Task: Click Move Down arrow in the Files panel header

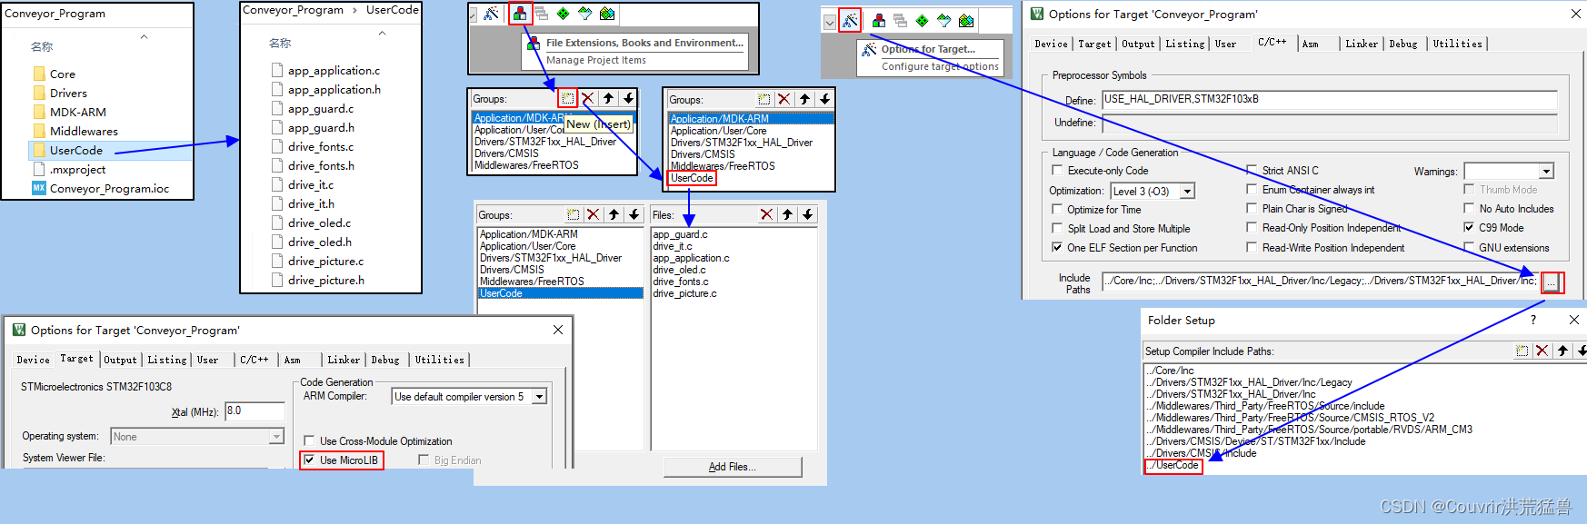Action: [807, 214]
